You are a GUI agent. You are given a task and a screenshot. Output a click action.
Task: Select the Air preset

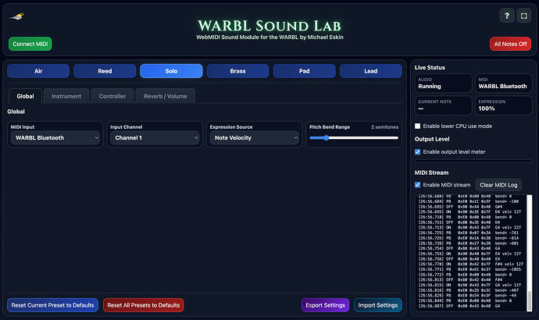pyautogui.click(x=38, y=71)
